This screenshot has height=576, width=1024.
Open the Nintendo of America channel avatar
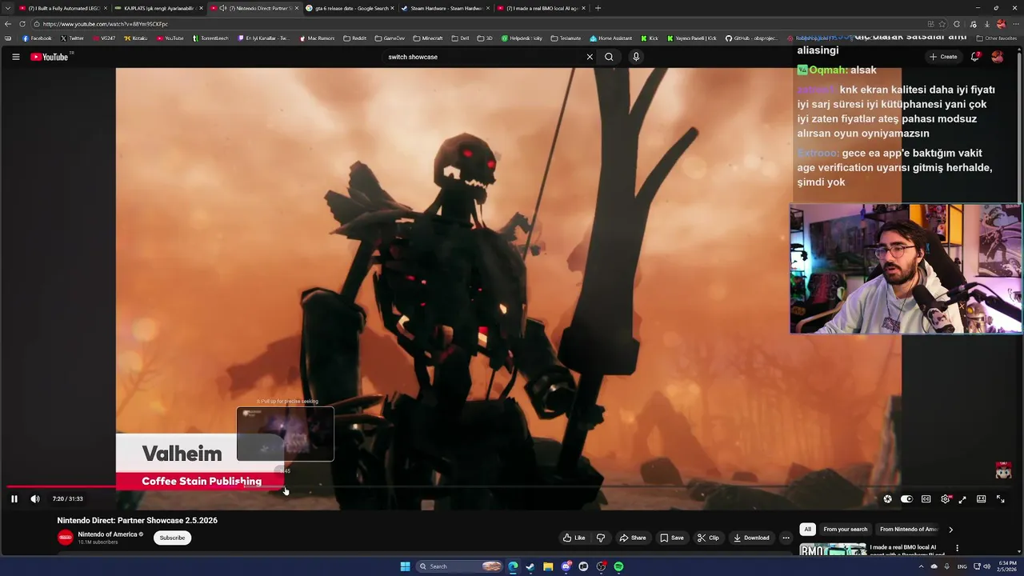tap(65, 538)
